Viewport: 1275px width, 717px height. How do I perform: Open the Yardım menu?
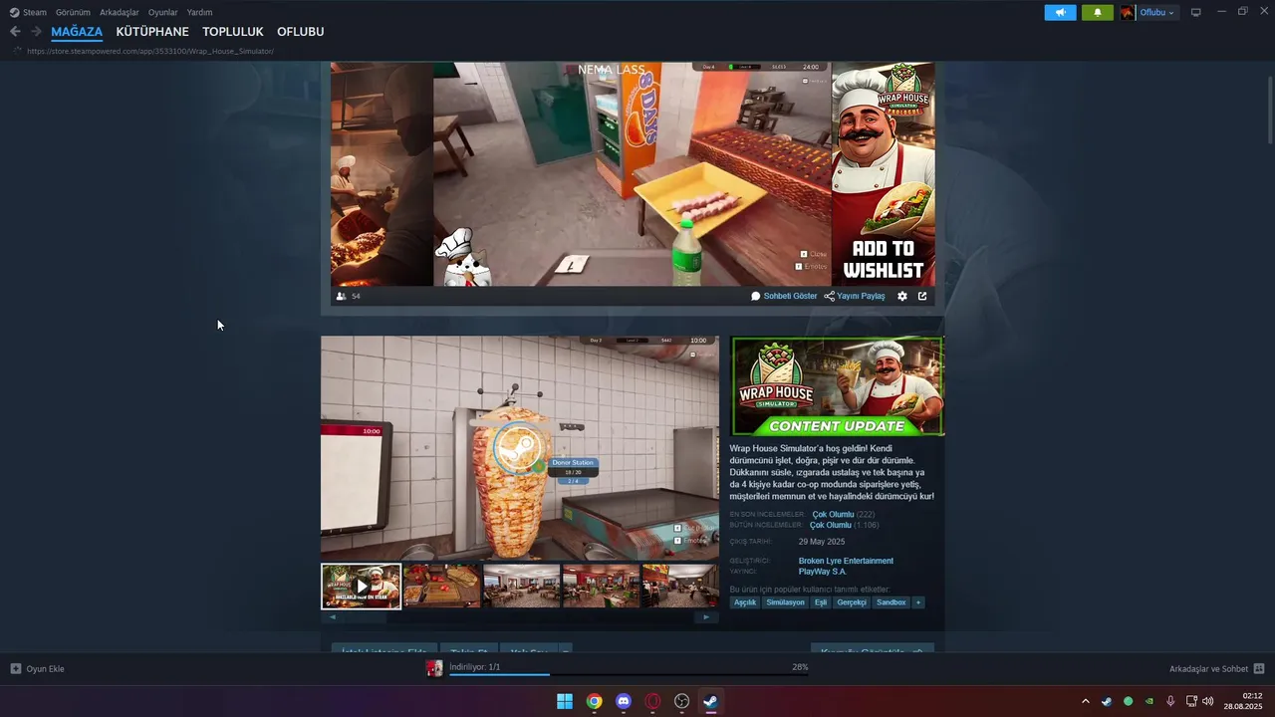(199, 12)
